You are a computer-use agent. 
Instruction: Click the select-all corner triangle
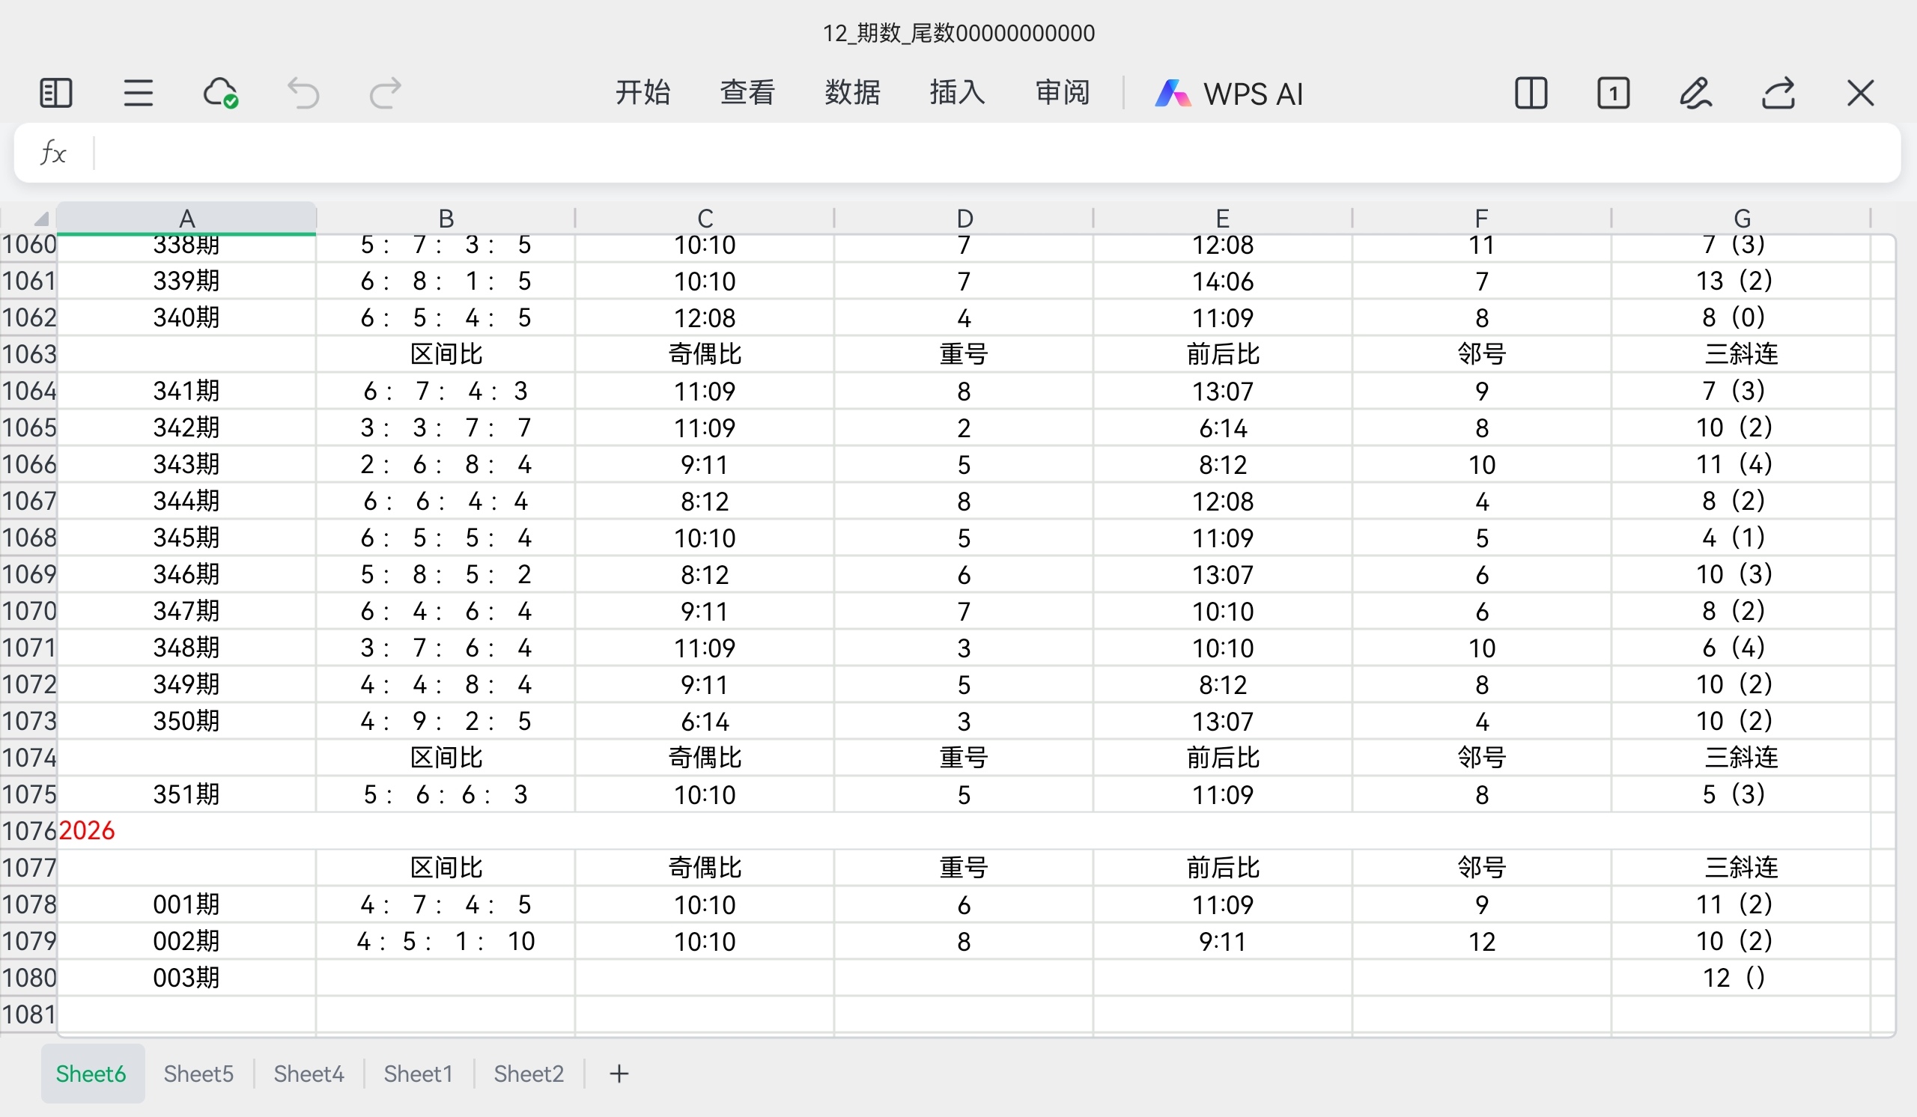click(x=40, y=219)
